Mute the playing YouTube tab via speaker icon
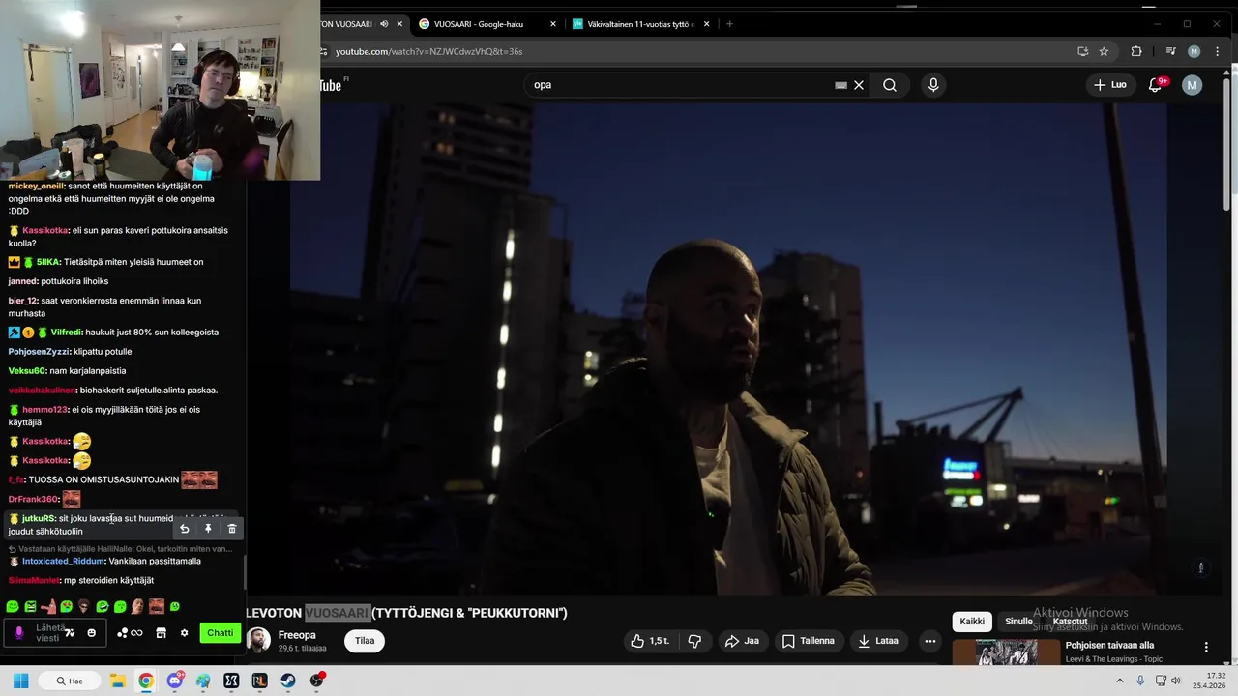 [384, 24]
